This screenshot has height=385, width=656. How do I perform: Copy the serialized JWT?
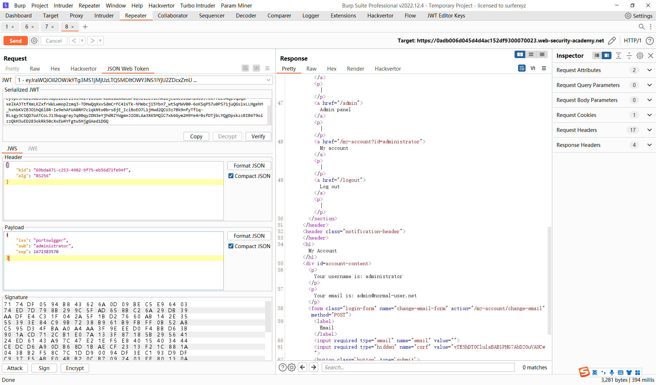pyautogui.click(x=196, y=136)
